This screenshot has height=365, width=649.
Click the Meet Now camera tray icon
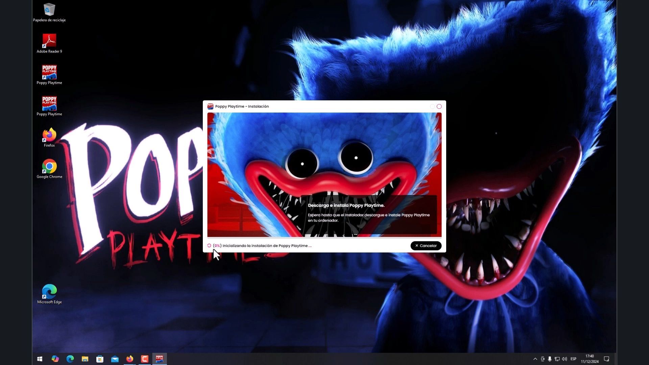click(x=543, y=359)
